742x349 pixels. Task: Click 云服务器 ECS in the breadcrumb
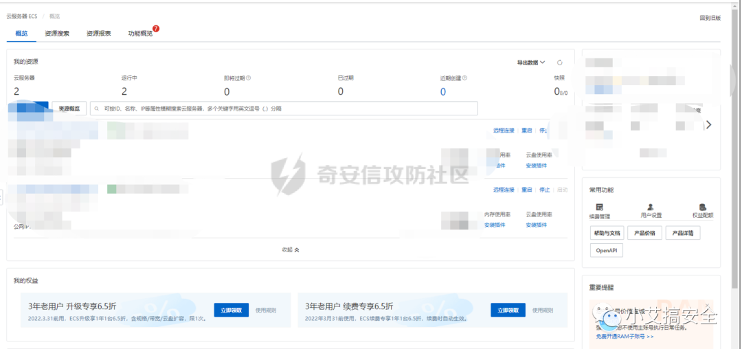click(x=21, y=16)
